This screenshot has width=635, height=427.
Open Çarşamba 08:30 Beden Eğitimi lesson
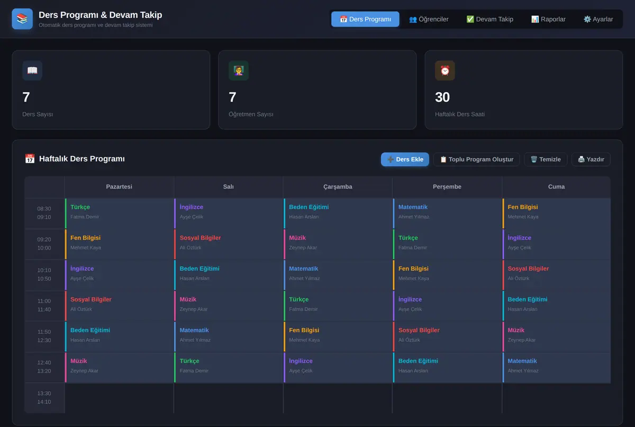pos(338,213)
